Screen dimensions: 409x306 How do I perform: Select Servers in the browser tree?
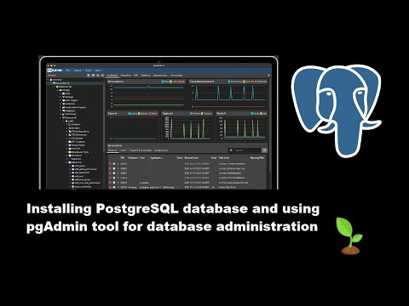(x=57, y=80)
